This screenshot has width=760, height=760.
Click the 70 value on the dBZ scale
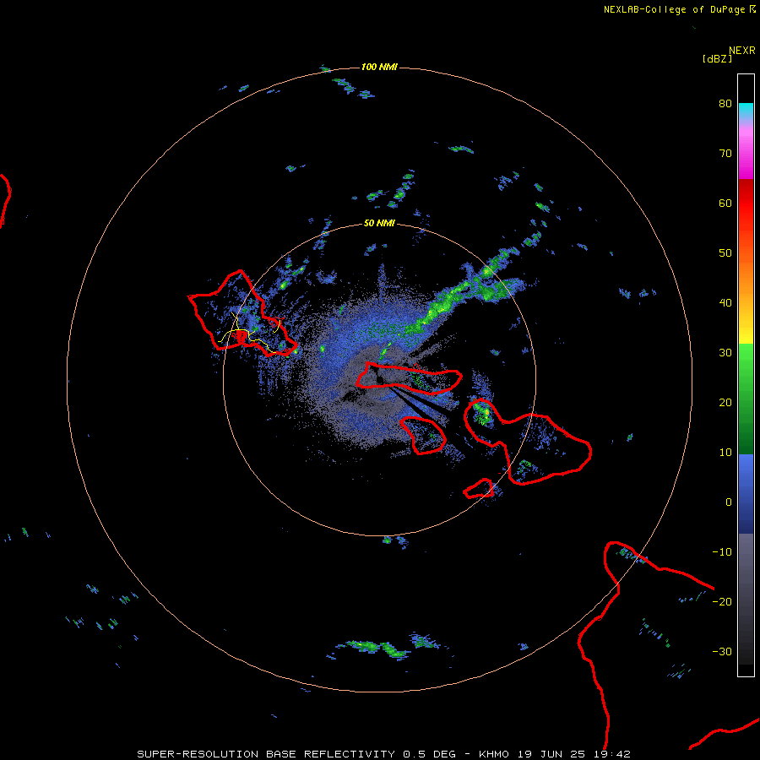tap(725, 154)
